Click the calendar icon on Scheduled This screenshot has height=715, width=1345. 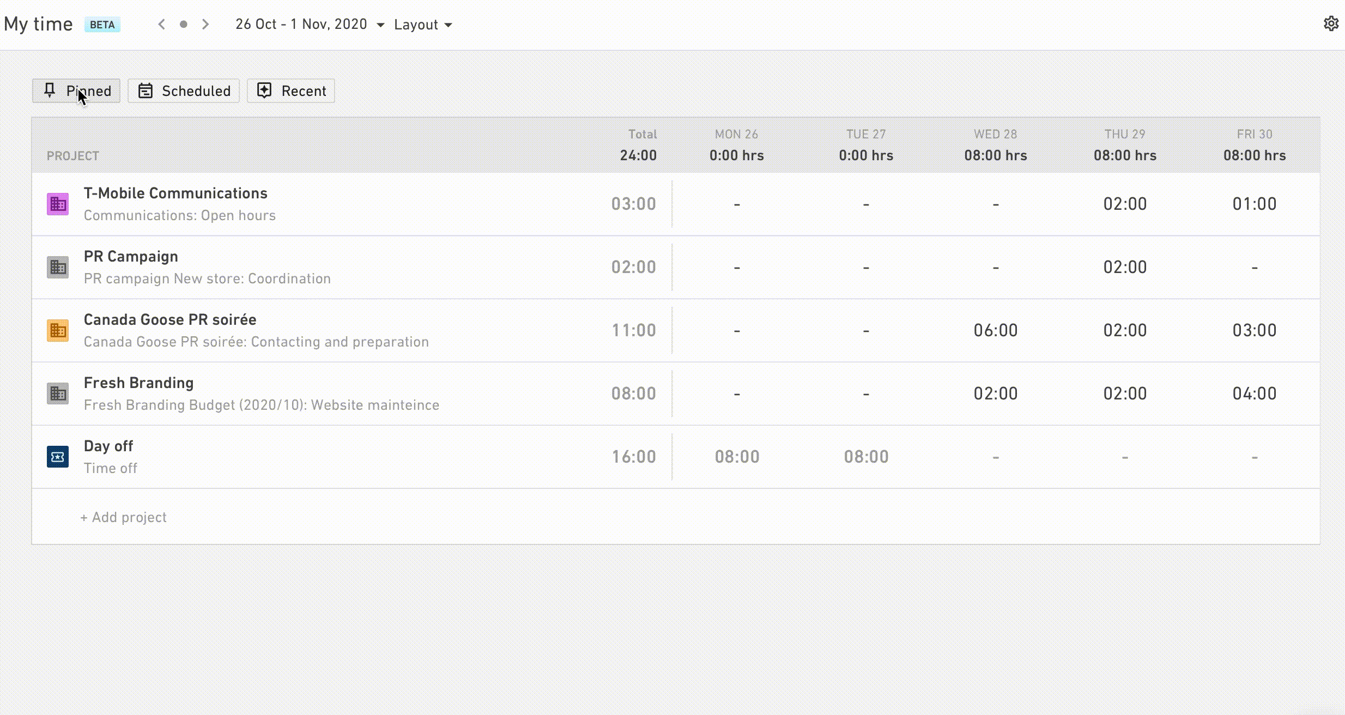tap(146, 90)
